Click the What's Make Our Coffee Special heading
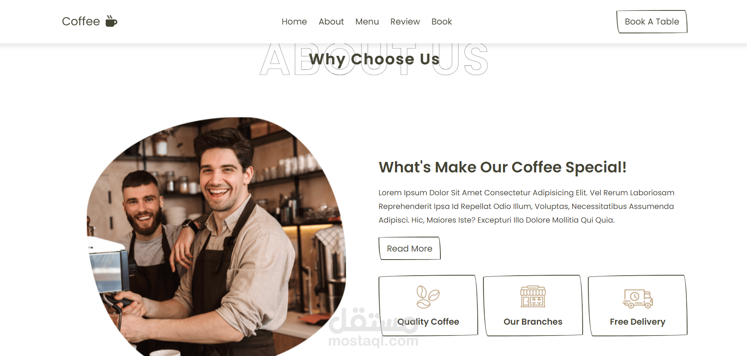This screenshot has height=356, width=747. 503,167
